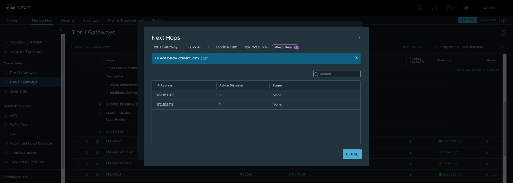Select IP address 172.16.1.109 cell

tap(166, 95)
